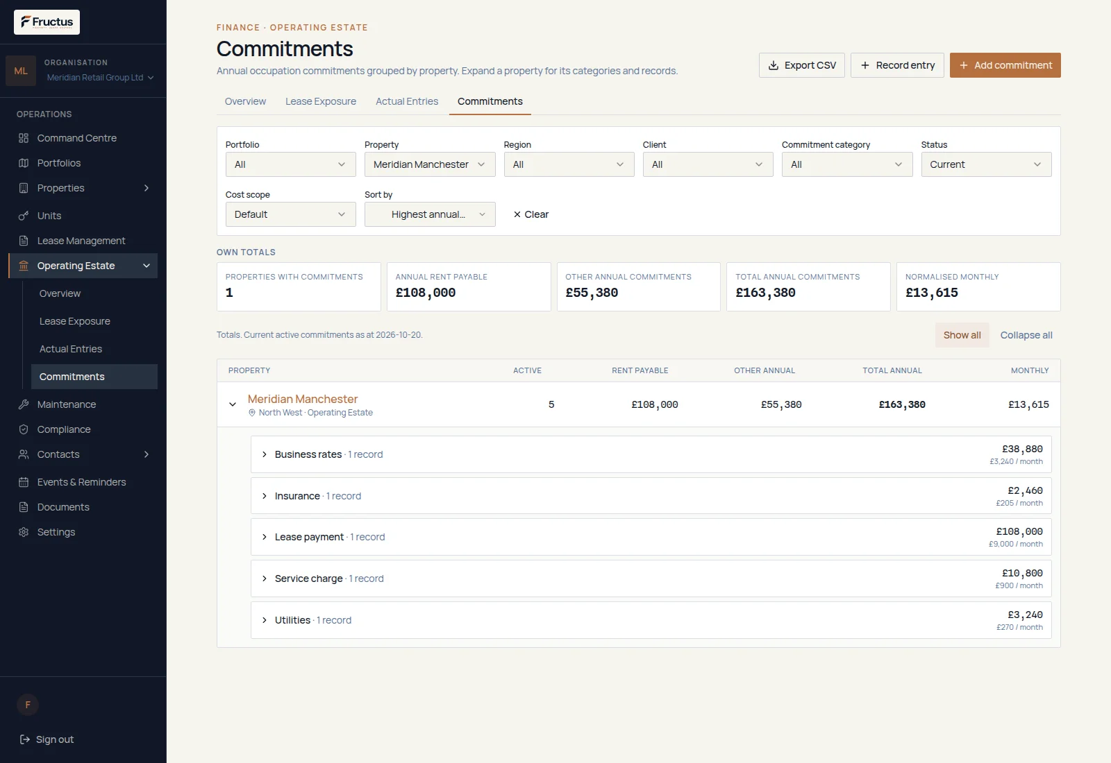This screenshot has height=763, width=1111.
Task: Collapse the Meridian Manchester property row
Action: pyautogui.click(x=233, y=404)
